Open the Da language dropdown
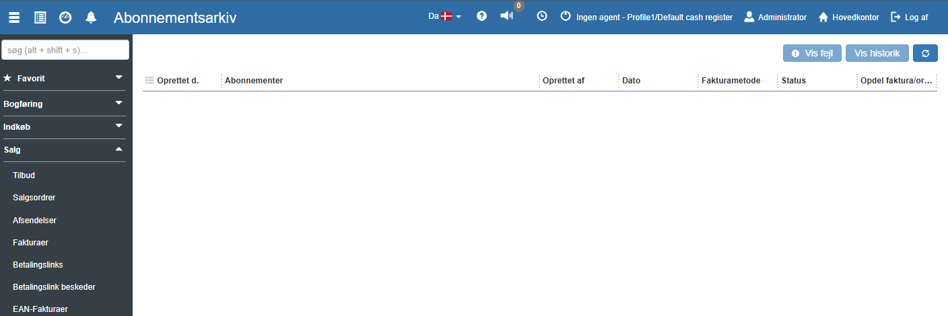This screenshot has height=316, width=948. (444, 16)
